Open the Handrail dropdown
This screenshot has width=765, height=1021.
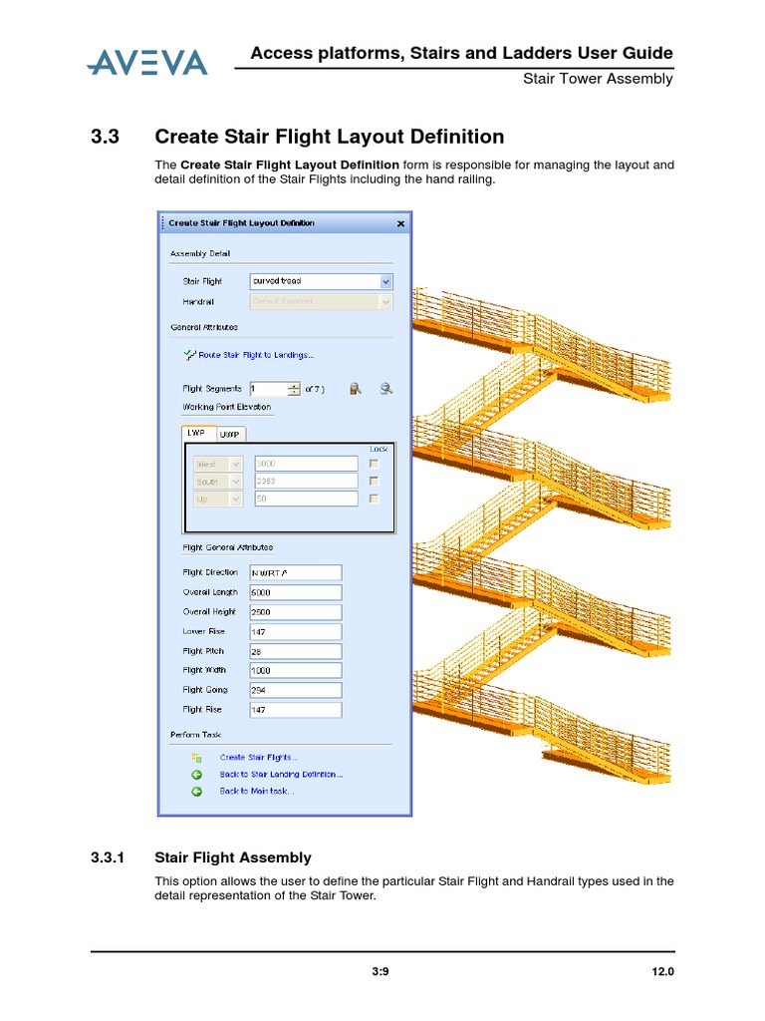(385, 301)
